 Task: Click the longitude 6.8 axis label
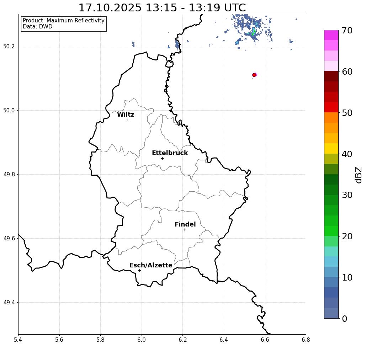tap(306, 340)
